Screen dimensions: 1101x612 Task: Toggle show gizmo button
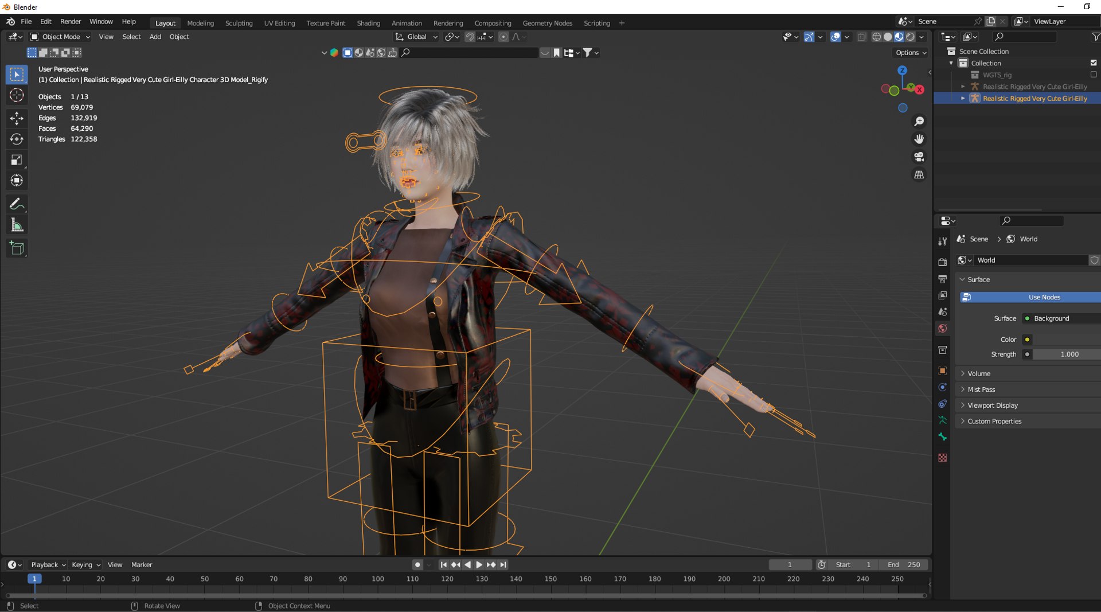click(809, 37)
